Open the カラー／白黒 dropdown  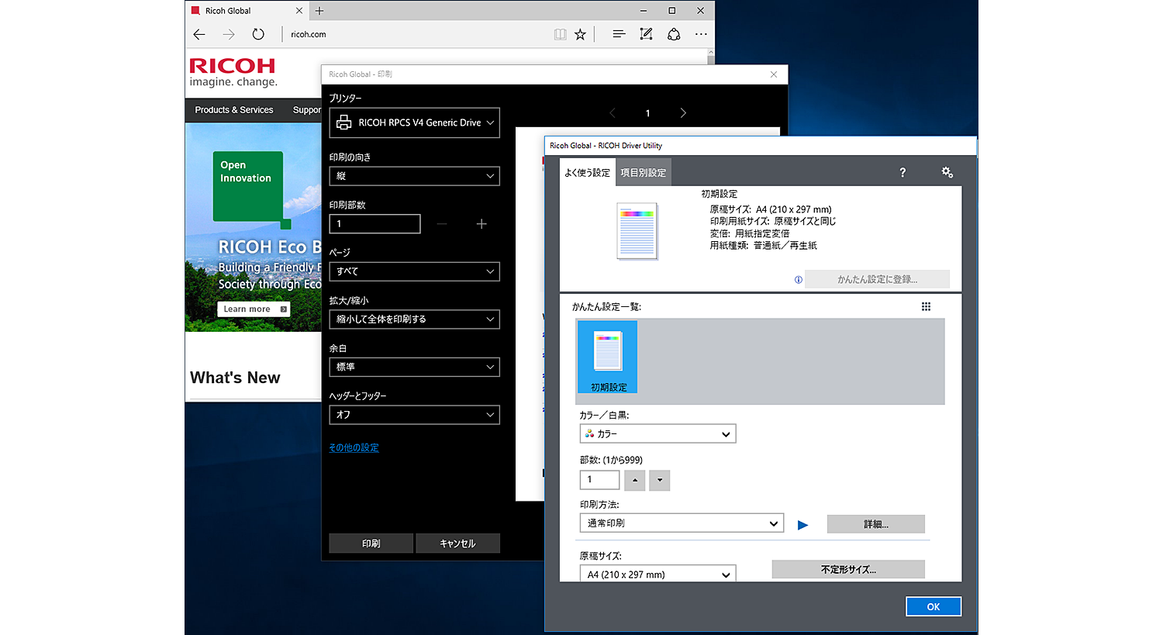pos(657,433)
